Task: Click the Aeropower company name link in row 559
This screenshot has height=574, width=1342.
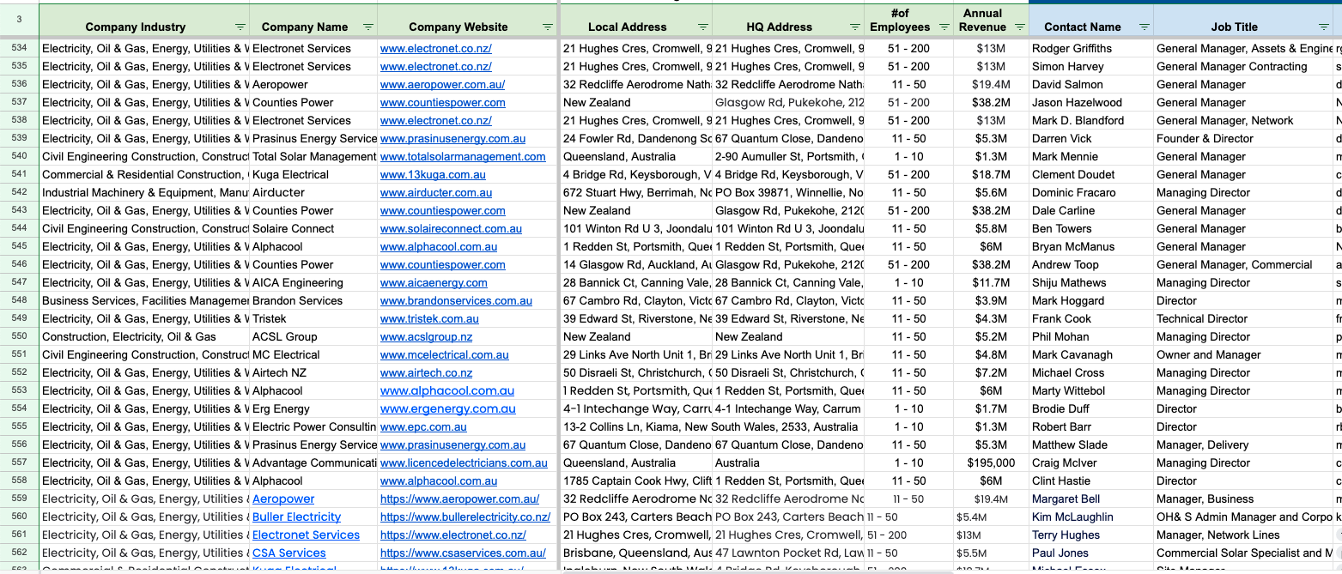Action: point(283,498)
